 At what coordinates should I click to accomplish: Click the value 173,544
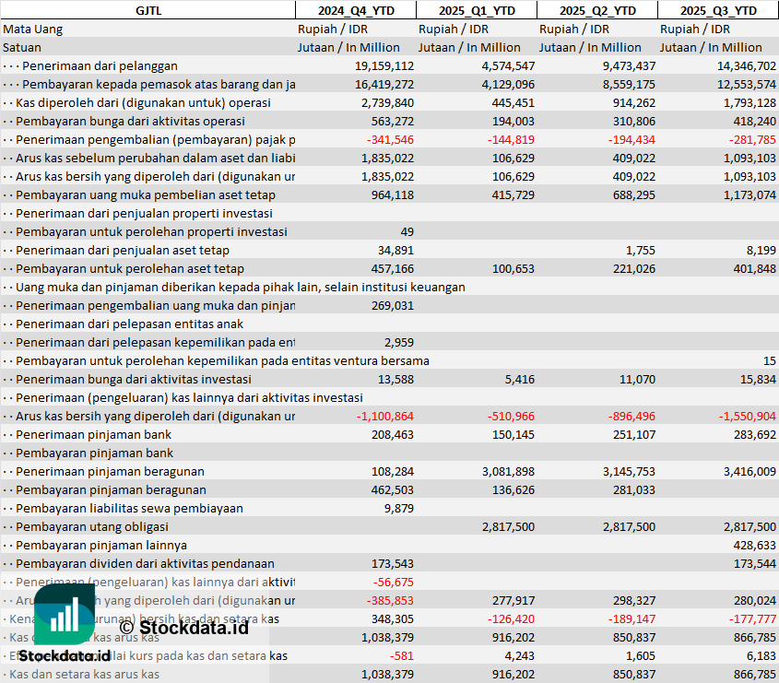755,564
